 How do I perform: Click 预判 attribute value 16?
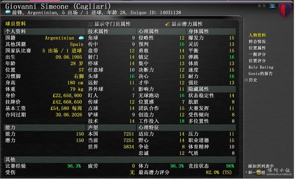pos(182,45)
